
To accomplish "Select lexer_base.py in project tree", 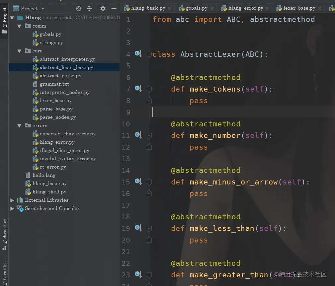I will click(x=55, y=101).
